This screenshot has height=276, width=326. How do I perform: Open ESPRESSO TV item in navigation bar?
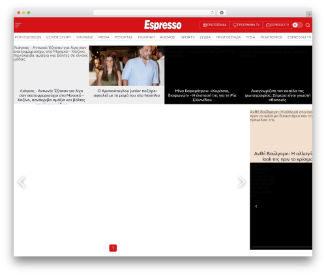pos(299,37)
